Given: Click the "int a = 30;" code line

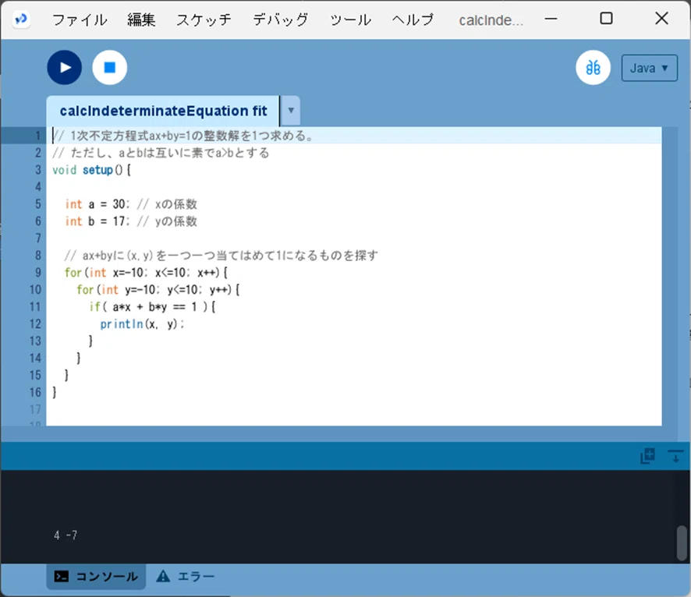Looking at the screenshot, I should pyautogui.click(x=131, y=204).
